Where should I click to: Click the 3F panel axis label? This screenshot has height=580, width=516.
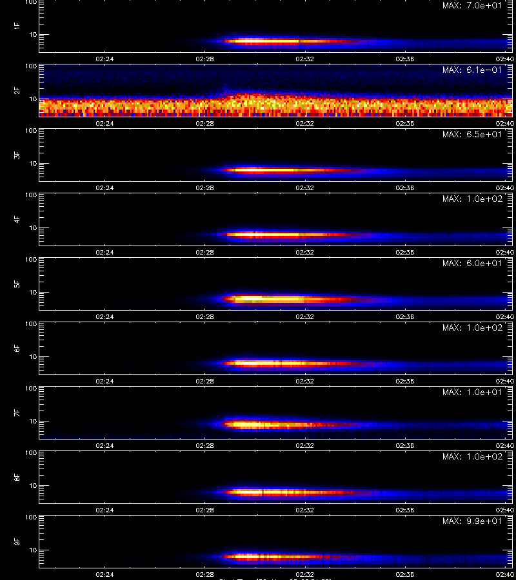(x=16, y=155)
